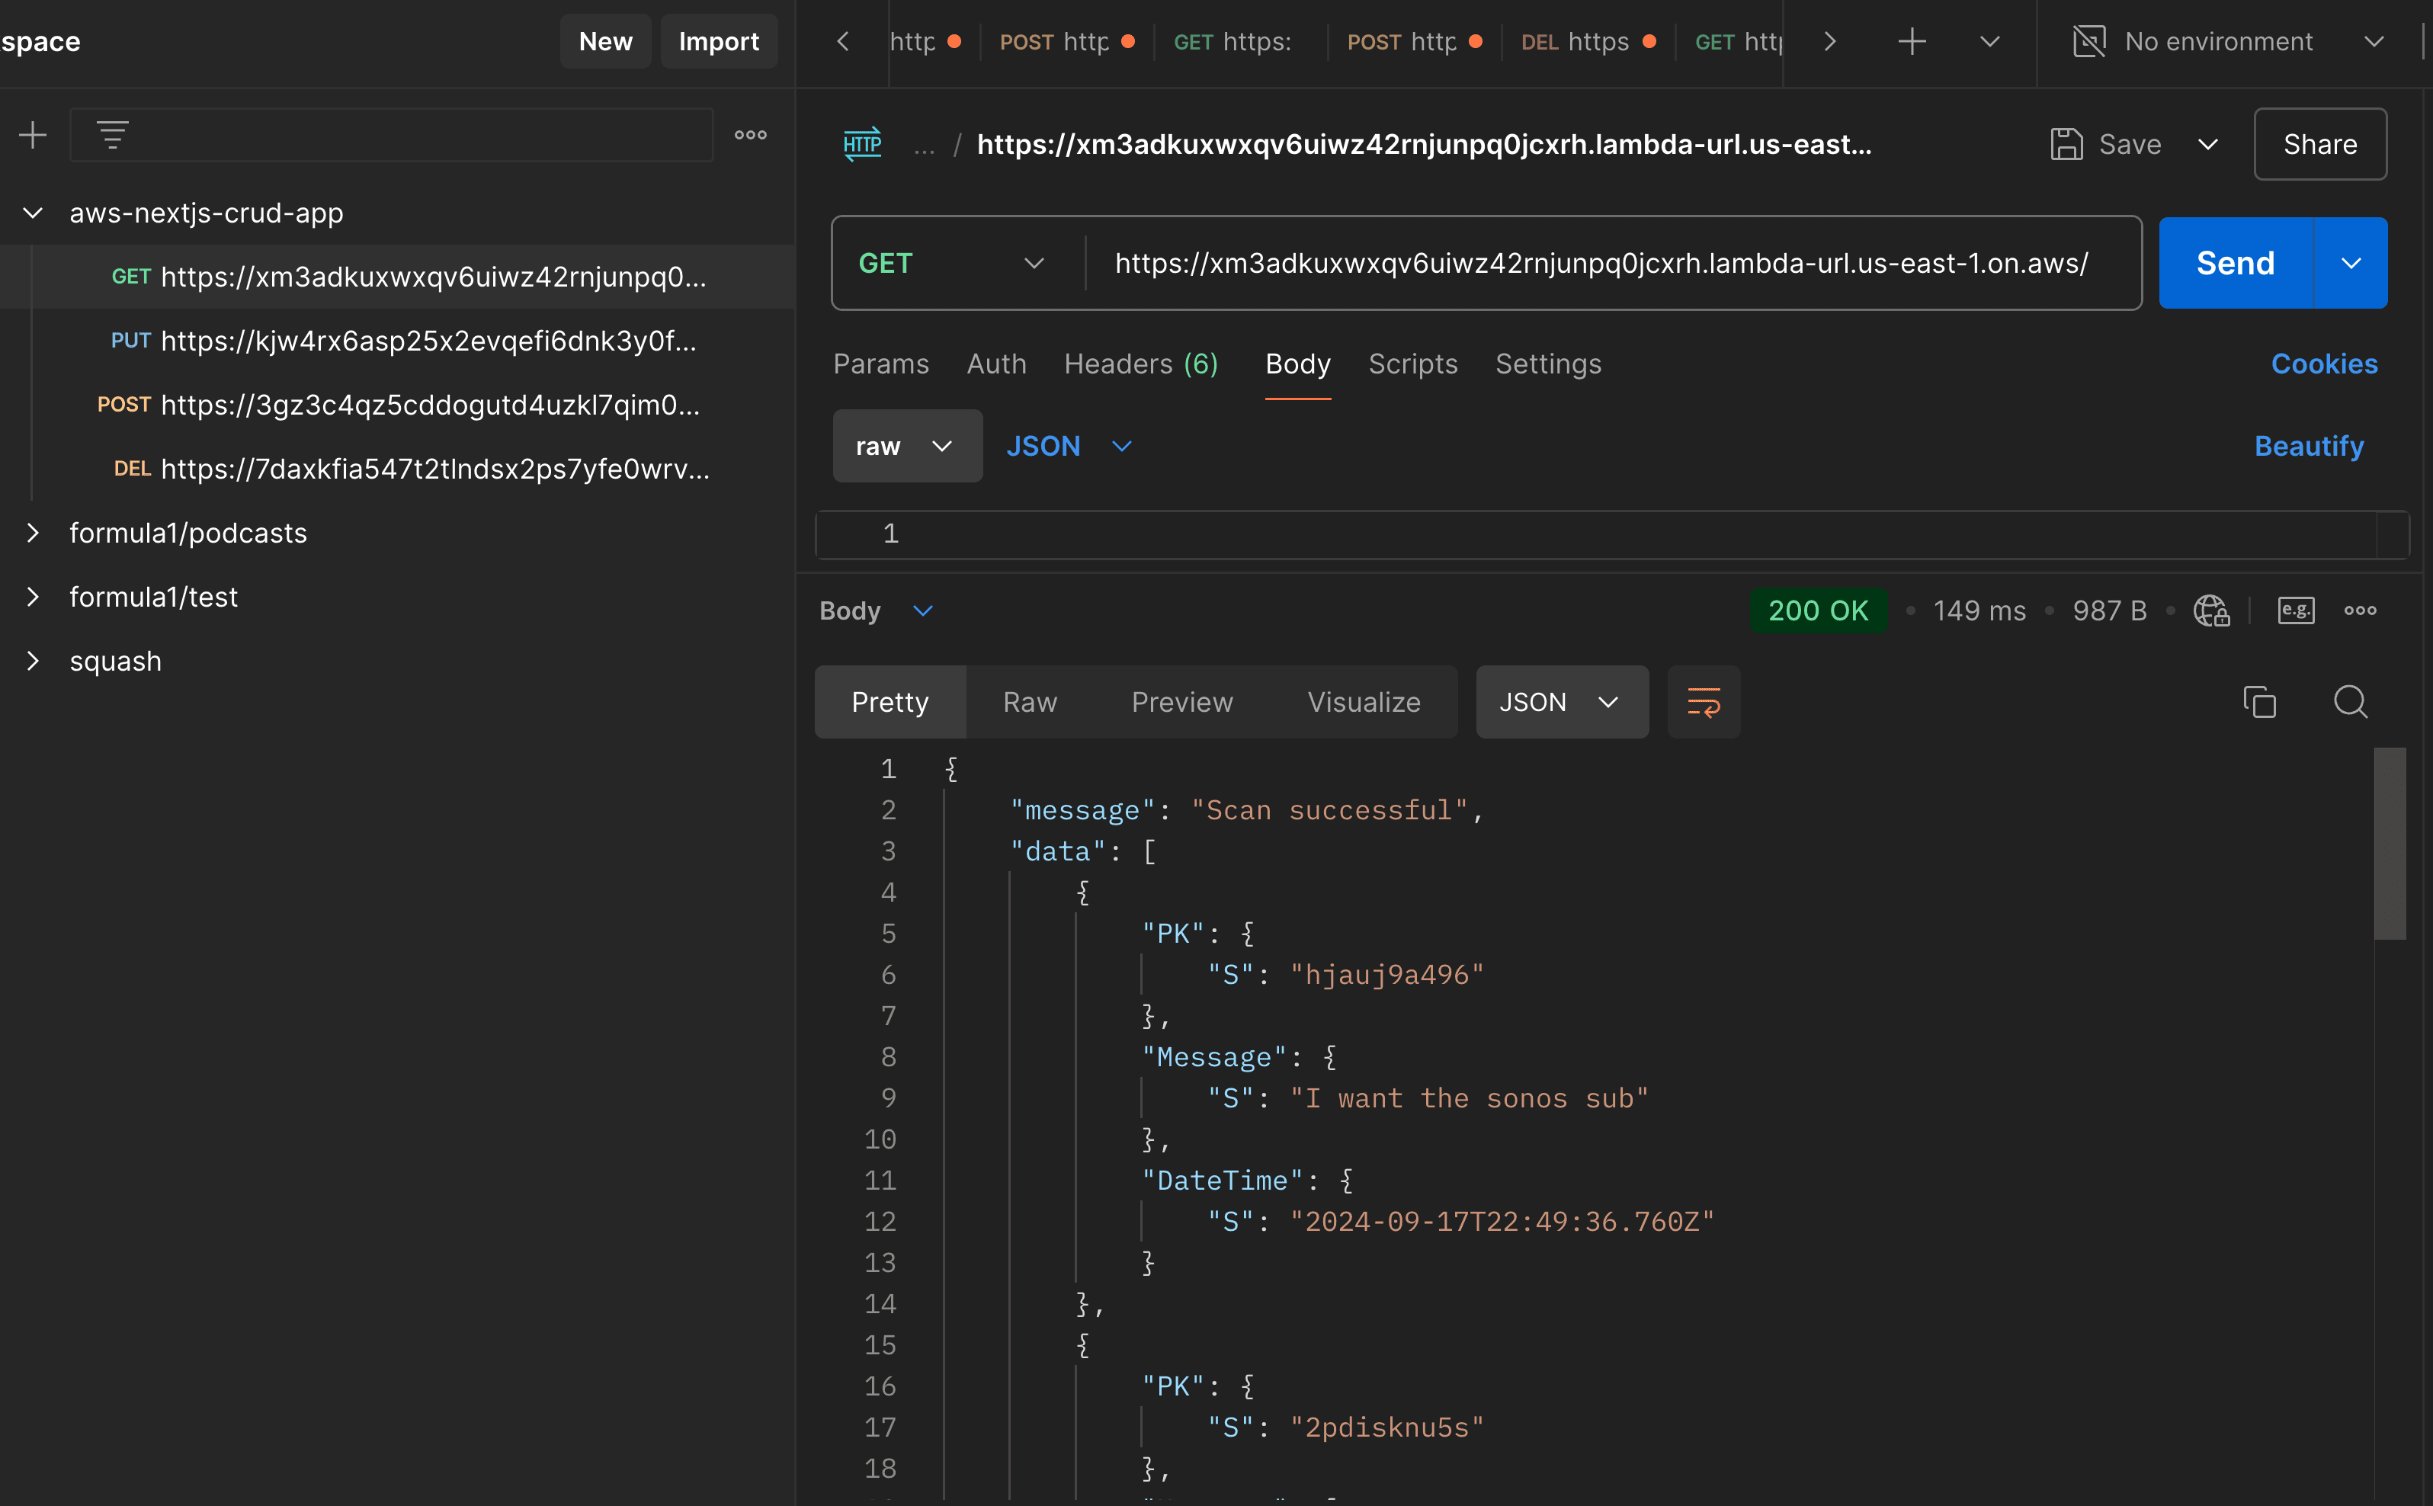Click the response Body expand arrow
Viewport: 2433px width, 1506px height.
[921, 610]
